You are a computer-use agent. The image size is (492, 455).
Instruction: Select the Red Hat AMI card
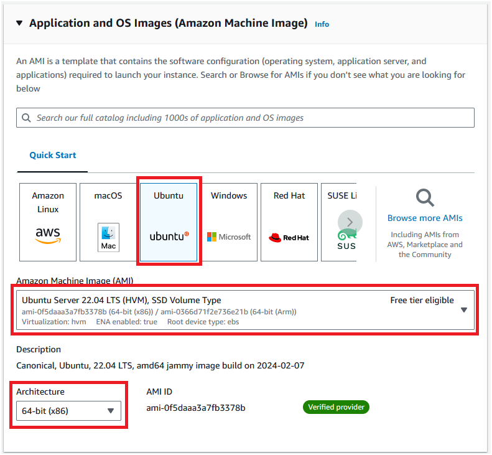pyautogui.click(x=289, y=222)
